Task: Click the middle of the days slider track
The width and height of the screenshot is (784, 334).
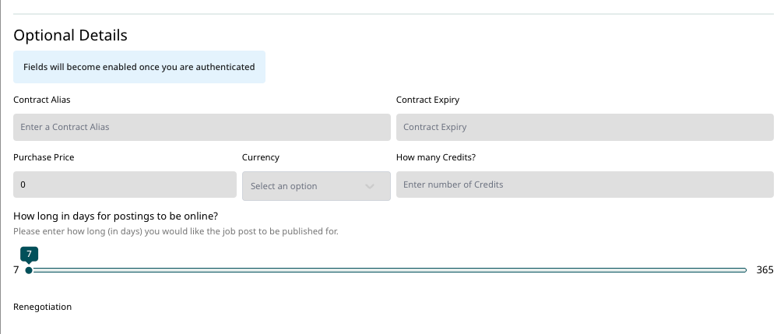Action: click(x=388, y=270)
